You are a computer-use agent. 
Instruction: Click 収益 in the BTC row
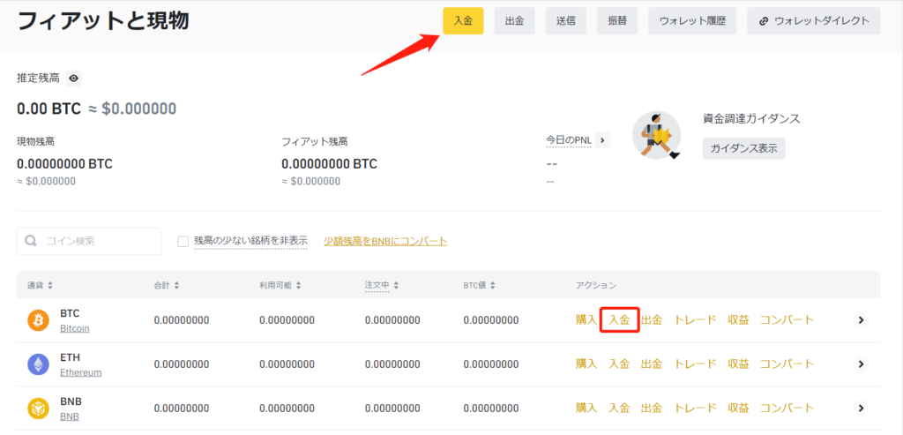739,320
